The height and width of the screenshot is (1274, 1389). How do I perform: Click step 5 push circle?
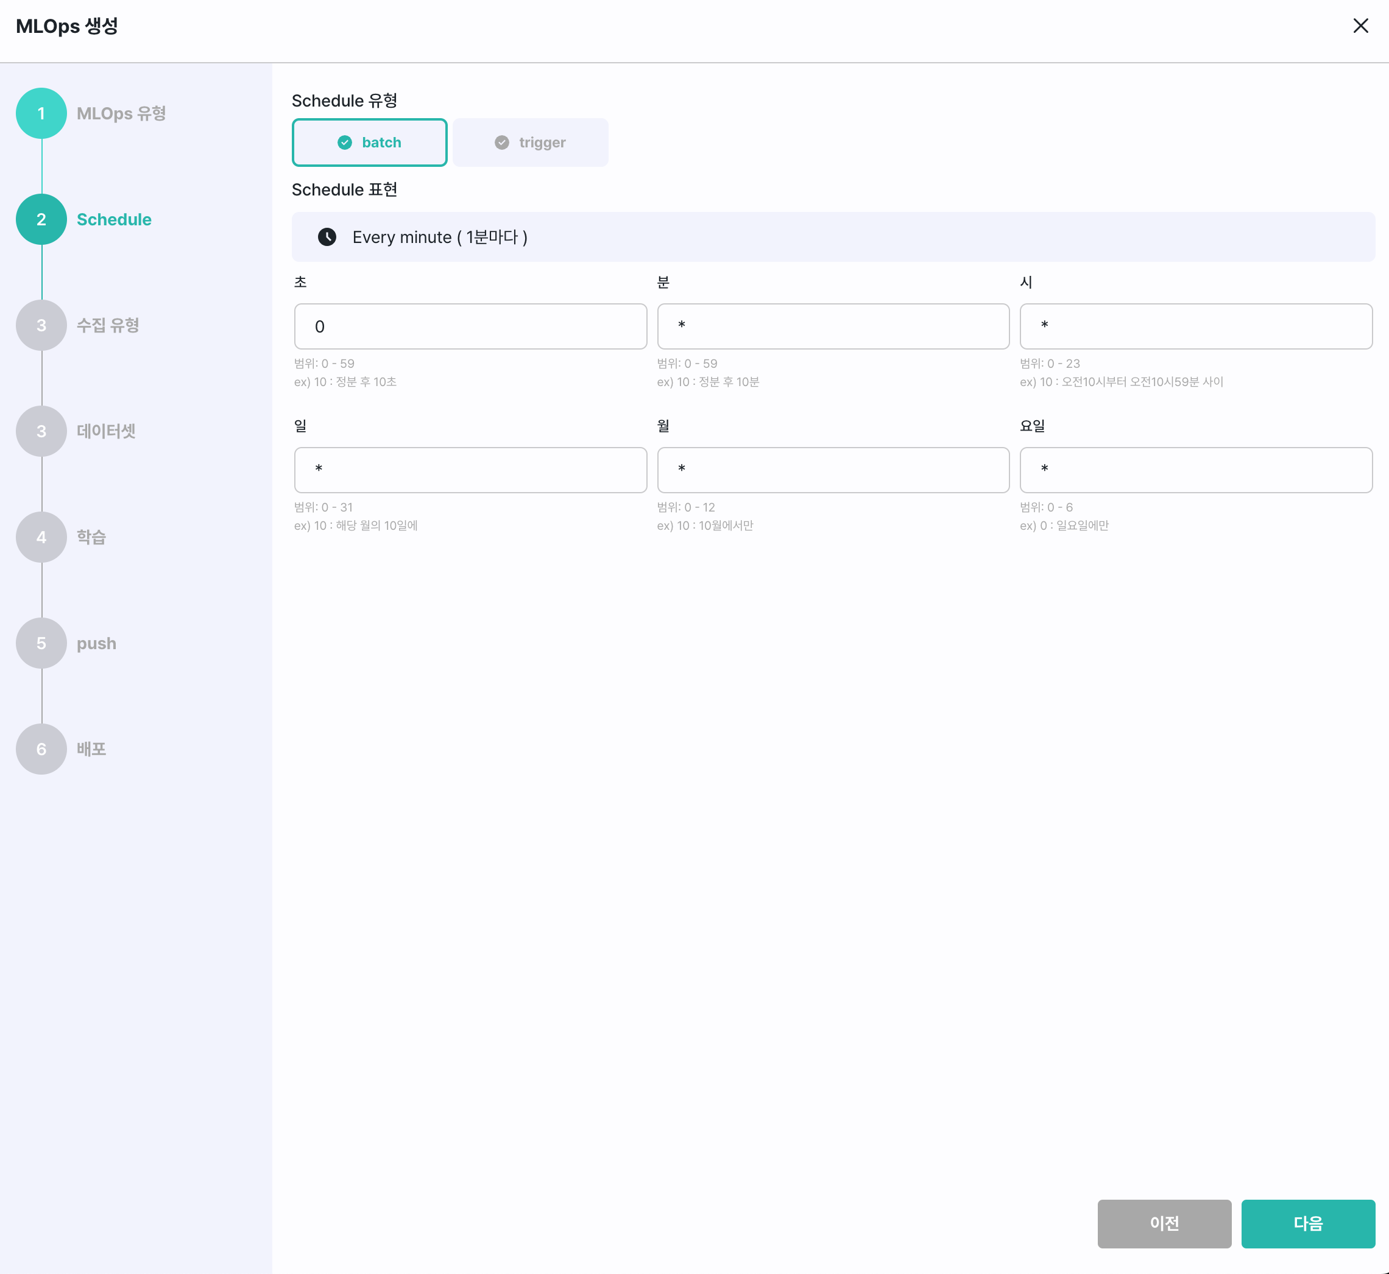point(41,643)
